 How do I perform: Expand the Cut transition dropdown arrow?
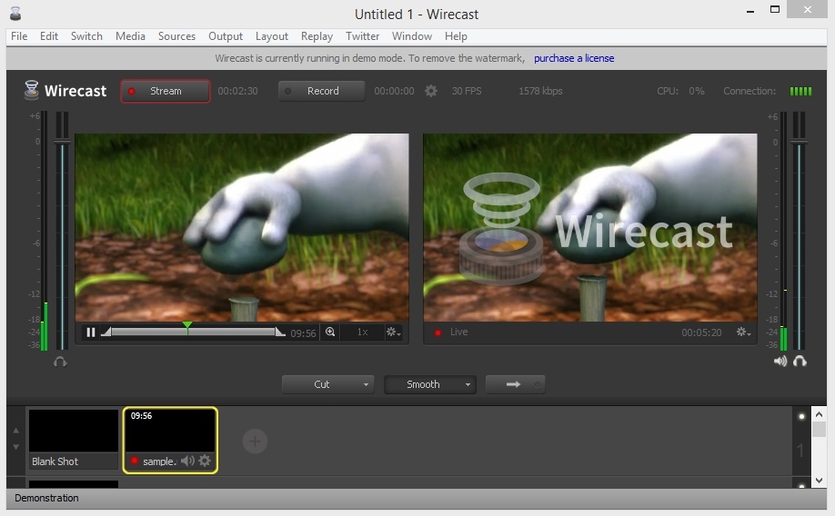click(x=366, y=384)
